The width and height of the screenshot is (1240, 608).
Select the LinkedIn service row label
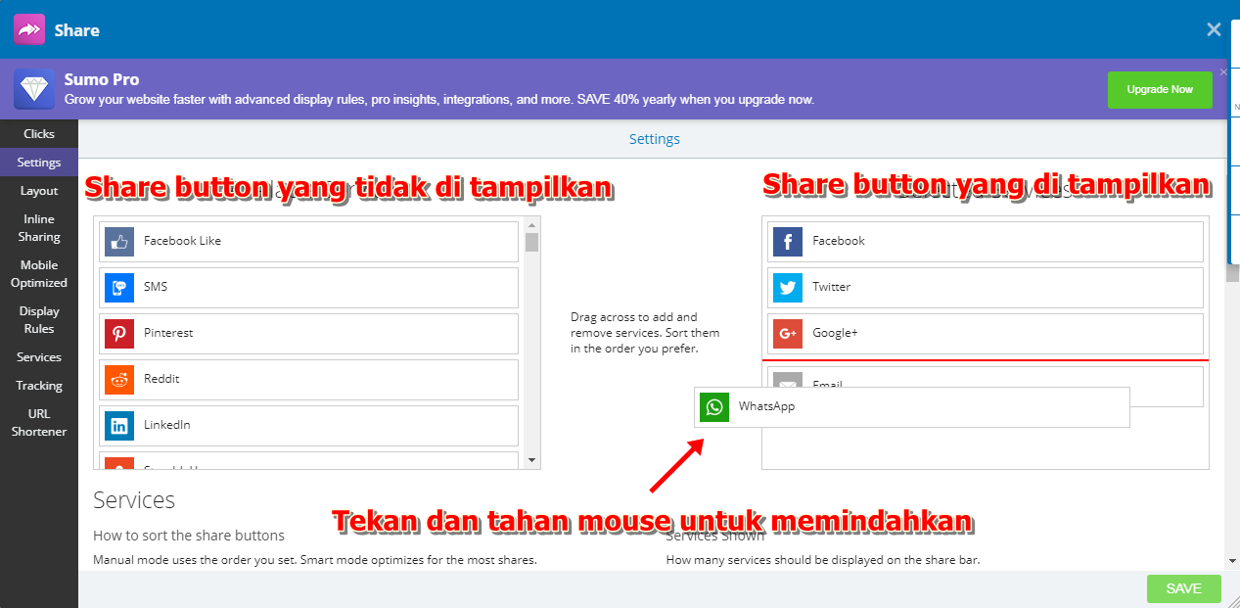click(x=167, y=425)
